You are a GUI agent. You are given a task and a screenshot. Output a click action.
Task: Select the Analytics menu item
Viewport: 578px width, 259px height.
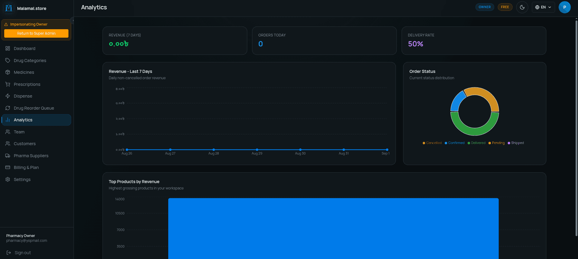36,120
